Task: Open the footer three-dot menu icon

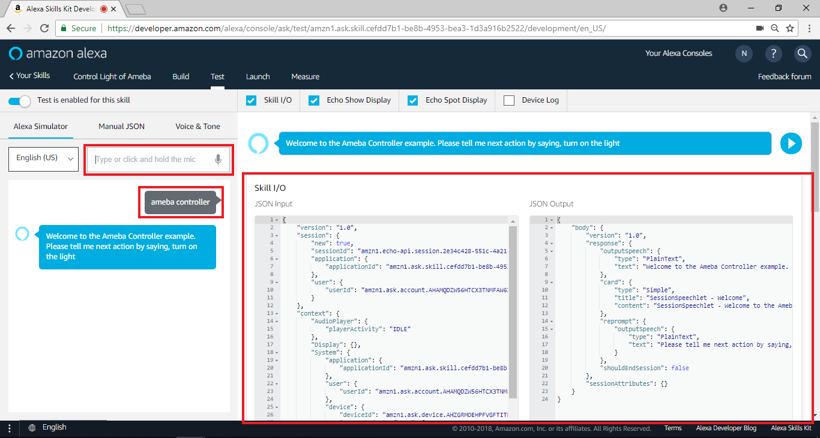Action: [x=9, y=428]
